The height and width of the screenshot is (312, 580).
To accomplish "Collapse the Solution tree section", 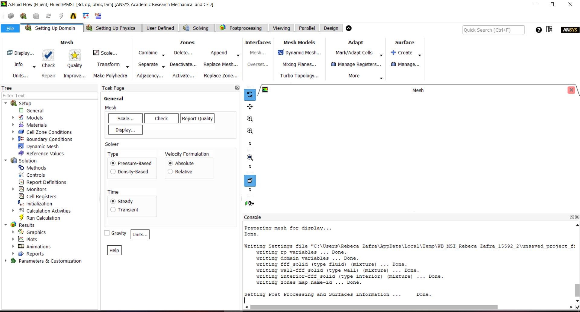I will pyautogui.click(x=6, y=160).
